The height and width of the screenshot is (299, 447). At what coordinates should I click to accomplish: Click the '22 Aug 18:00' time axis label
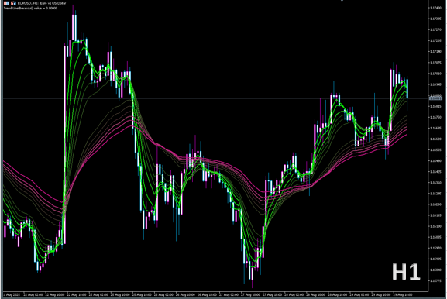[77, 294]
